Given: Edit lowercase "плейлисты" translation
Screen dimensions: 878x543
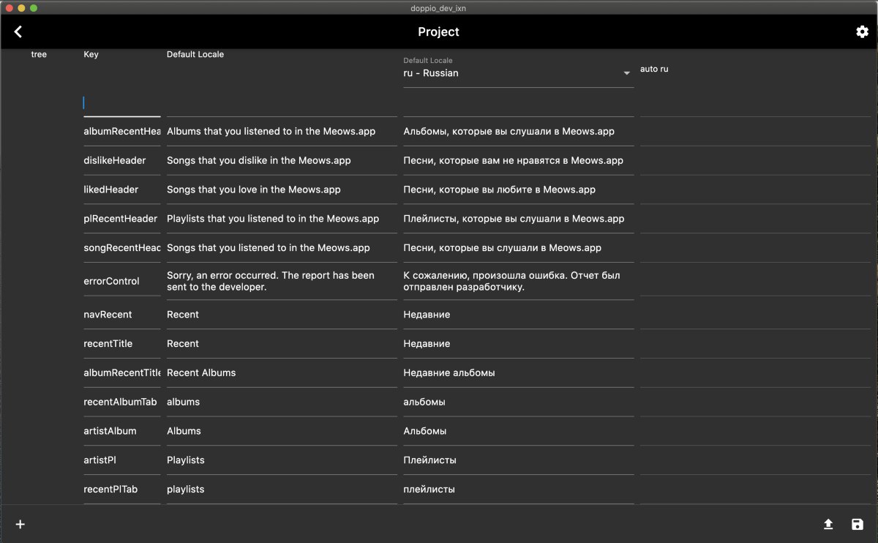Looking at the screenshot, I should click(x=519, y=490).
